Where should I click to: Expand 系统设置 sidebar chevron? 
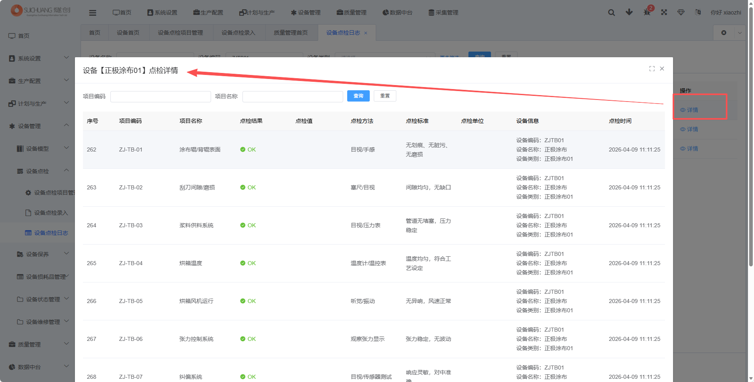pyautogui.click(x=66, y=58)
